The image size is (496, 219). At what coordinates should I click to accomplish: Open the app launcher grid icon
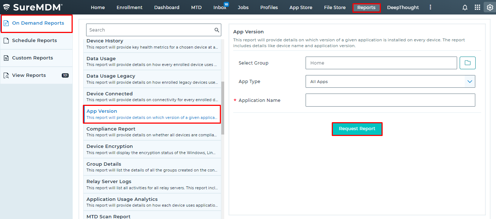tap(477, 7)
